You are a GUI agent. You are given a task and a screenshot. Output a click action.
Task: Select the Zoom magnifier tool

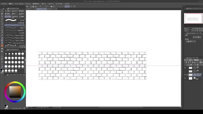2,11
